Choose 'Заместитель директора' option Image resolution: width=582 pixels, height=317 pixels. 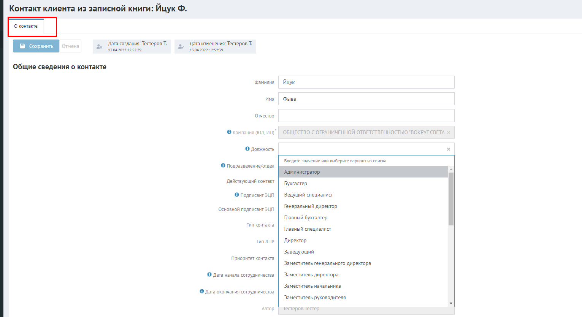click(x=363, y=274)
